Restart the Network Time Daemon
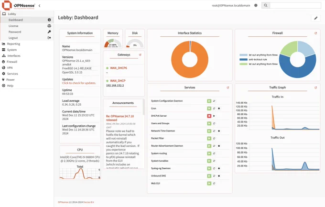Screen dimensions: 325x207 tap(214, 131)
